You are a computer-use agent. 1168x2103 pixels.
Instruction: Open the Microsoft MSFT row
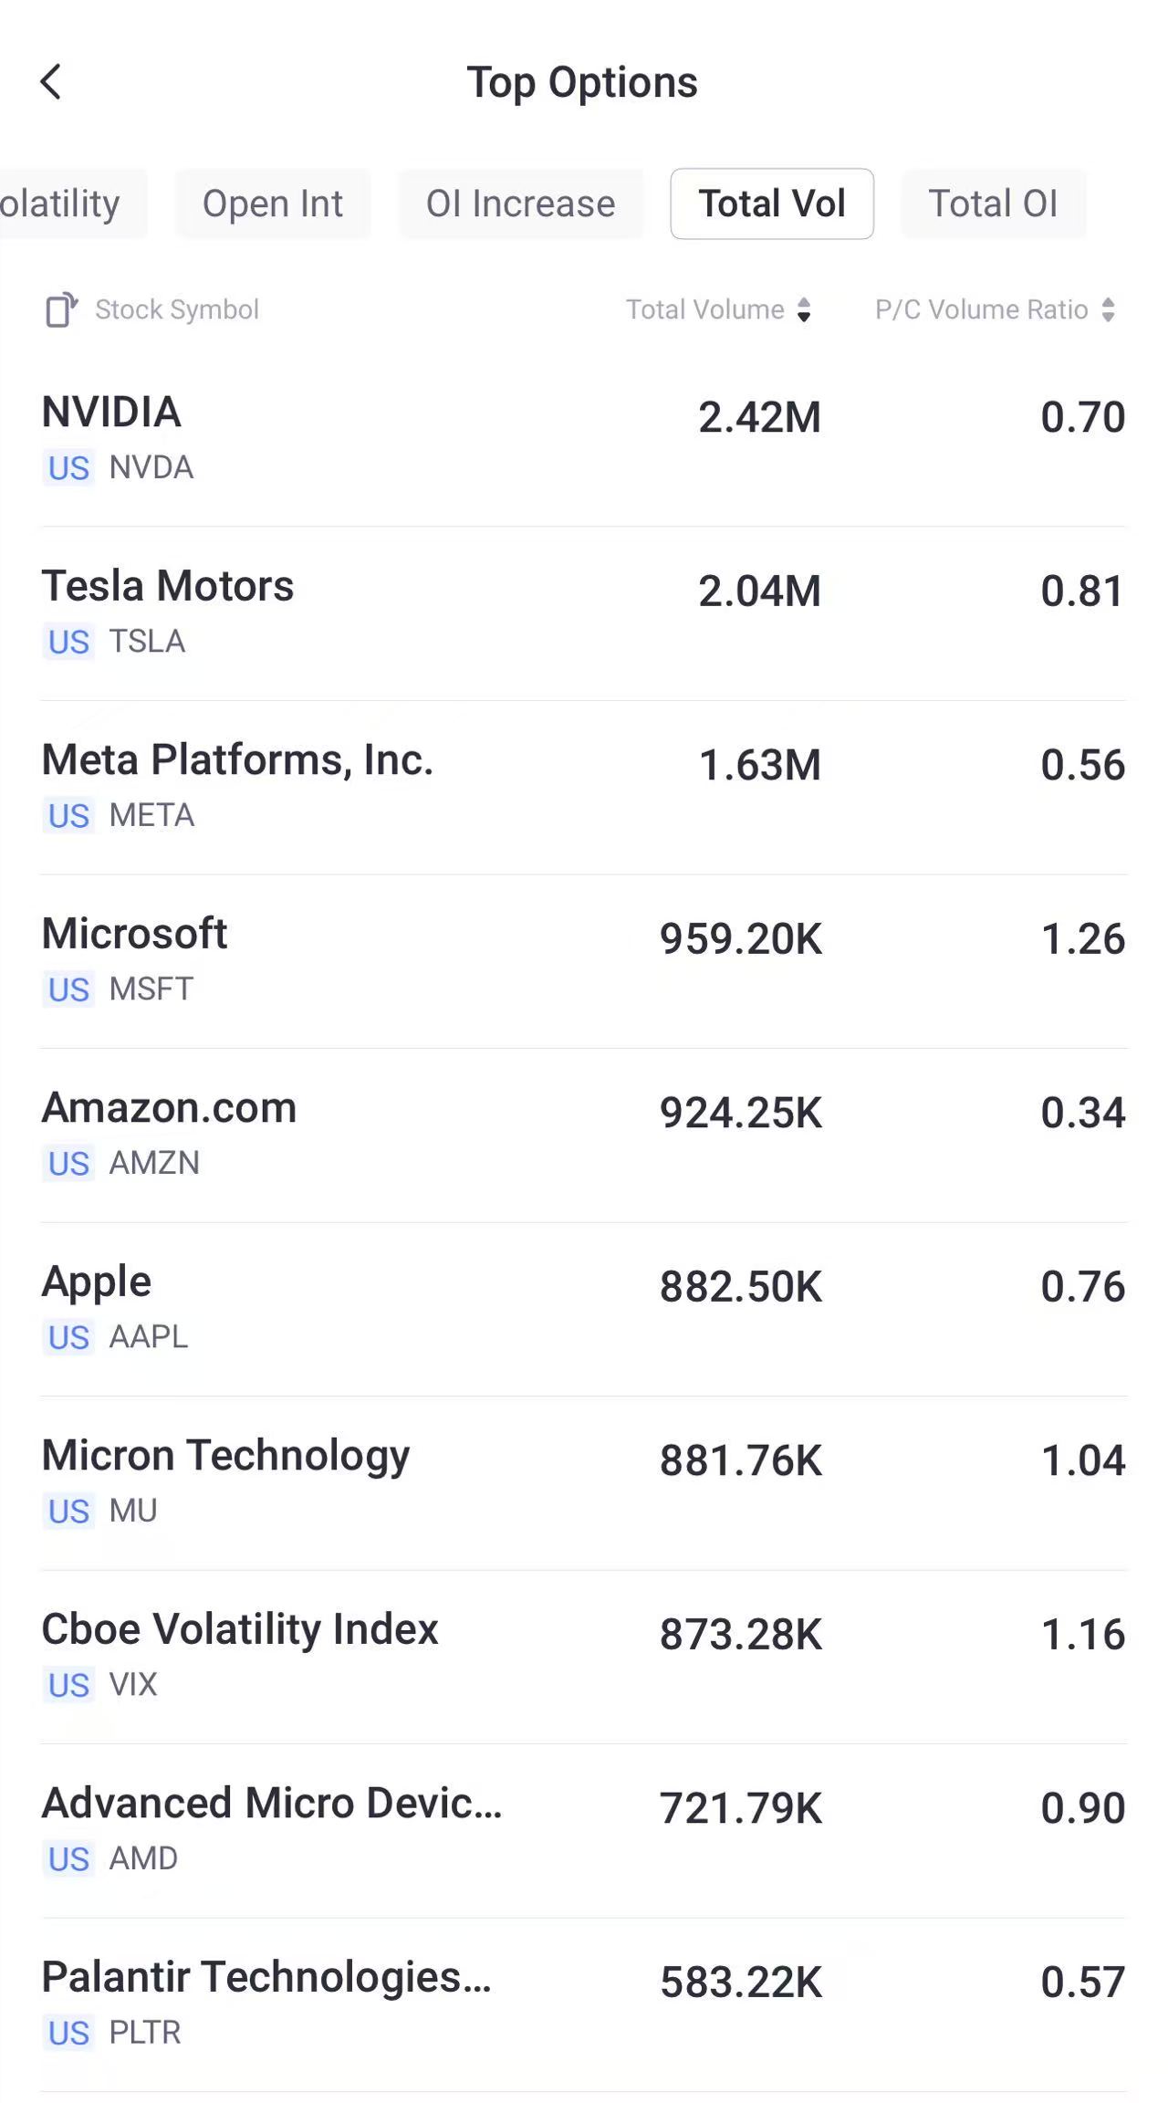point(584,959)
